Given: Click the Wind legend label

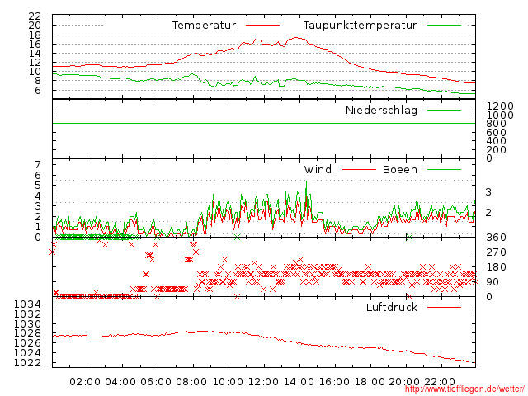Looking at the screenshot, I should [318, 169].
